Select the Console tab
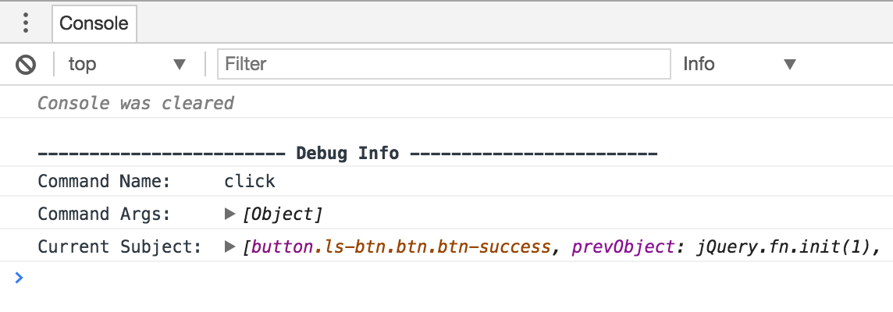This screenshot has height=312, width=893. point(94,23)
